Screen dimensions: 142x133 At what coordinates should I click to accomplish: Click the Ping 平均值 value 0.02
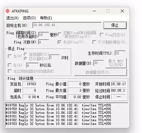75,97
